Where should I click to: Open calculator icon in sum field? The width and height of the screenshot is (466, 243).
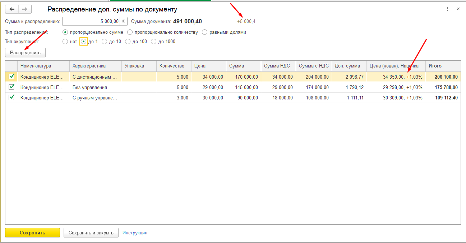coord(124,21)
